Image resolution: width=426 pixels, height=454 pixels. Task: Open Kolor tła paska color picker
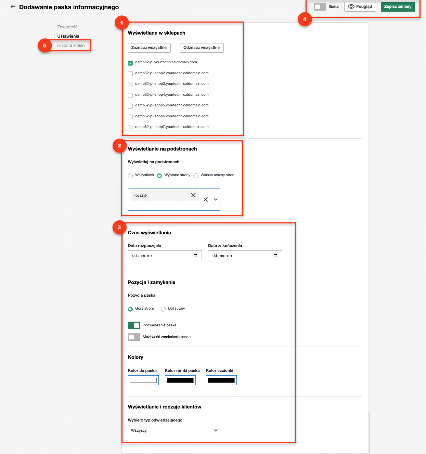tap(143, 380)
